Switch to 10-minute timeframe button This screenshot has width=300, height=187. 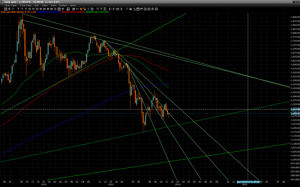pos(29,9)
